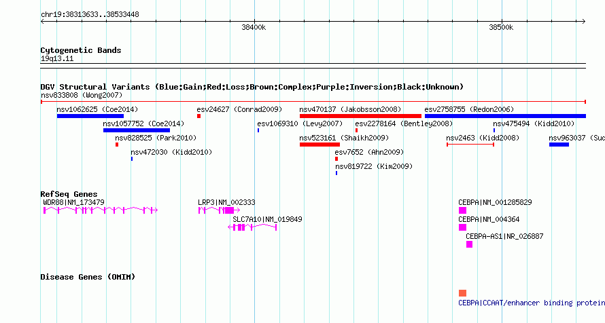Click the LRP3|NM_002333 gene label
This screenshot has width=605, height=323.
point(226,202)
